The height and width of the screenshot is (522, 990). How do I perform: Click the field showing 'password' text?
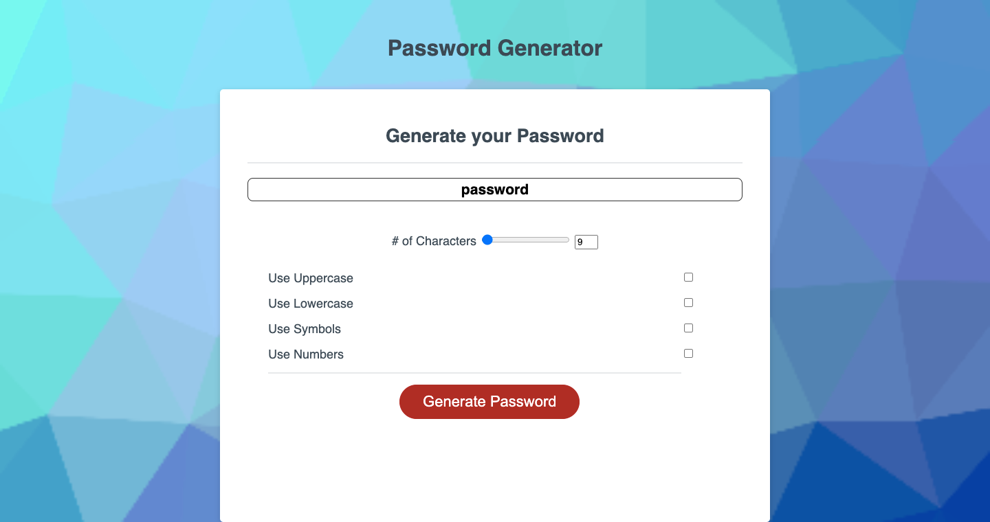(494, 189)
